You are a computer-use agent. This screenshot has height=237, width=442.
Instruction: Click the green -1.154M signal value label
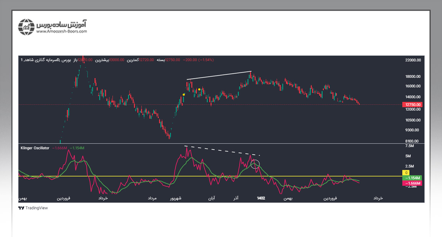(x=413, y=178)
